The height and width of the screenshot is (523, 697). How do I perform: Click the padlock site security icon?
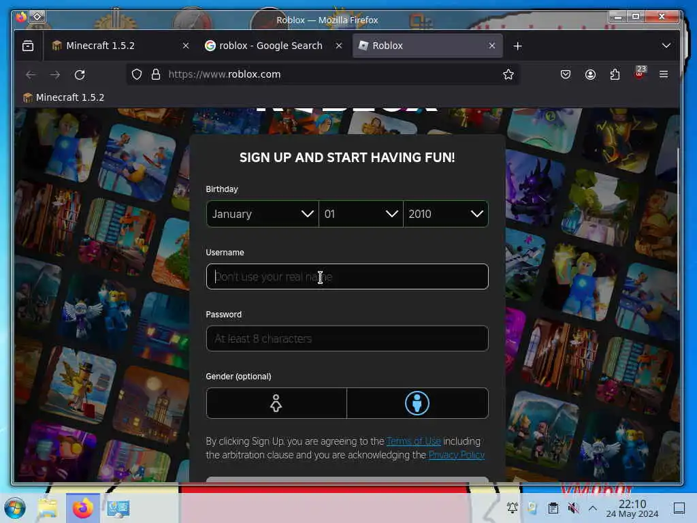tap(156, 74)
